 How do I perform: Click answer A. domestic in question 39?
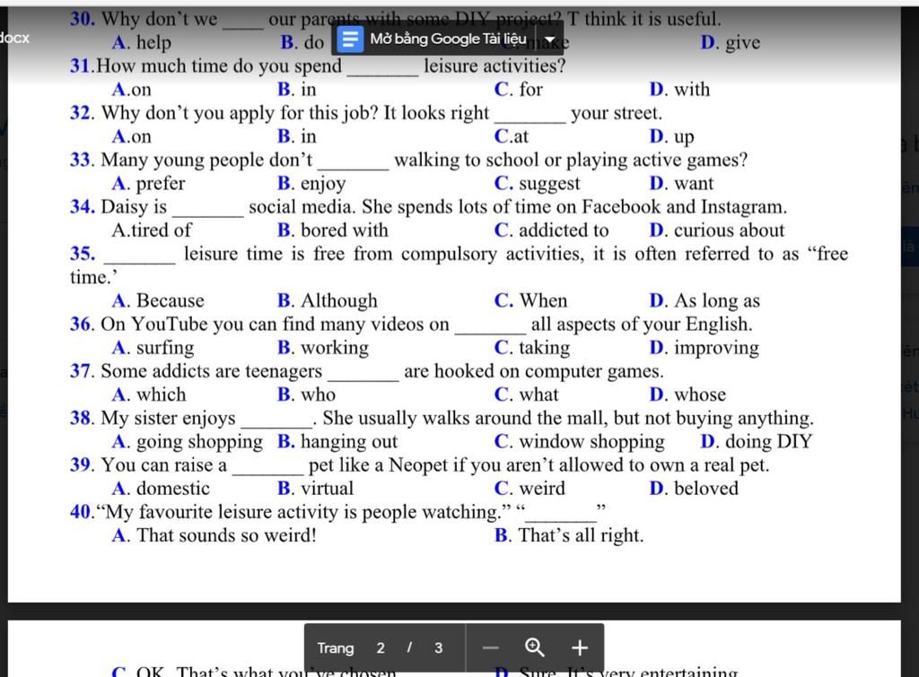161,488
